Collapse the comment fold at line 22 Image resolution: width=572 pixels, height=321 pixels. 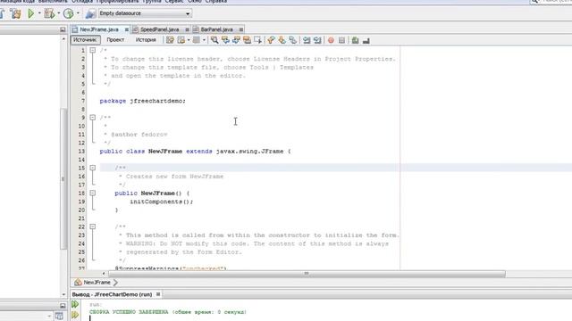pyautogui.click(x=93, y=226)
